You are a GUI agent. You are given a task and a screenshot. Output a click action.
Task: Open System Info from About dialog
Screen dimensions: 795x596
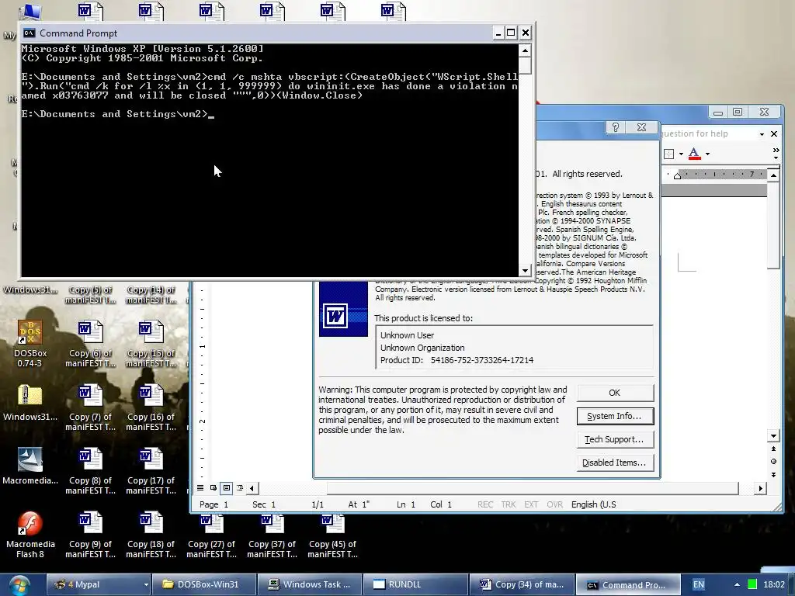click(x=615, y=416)
